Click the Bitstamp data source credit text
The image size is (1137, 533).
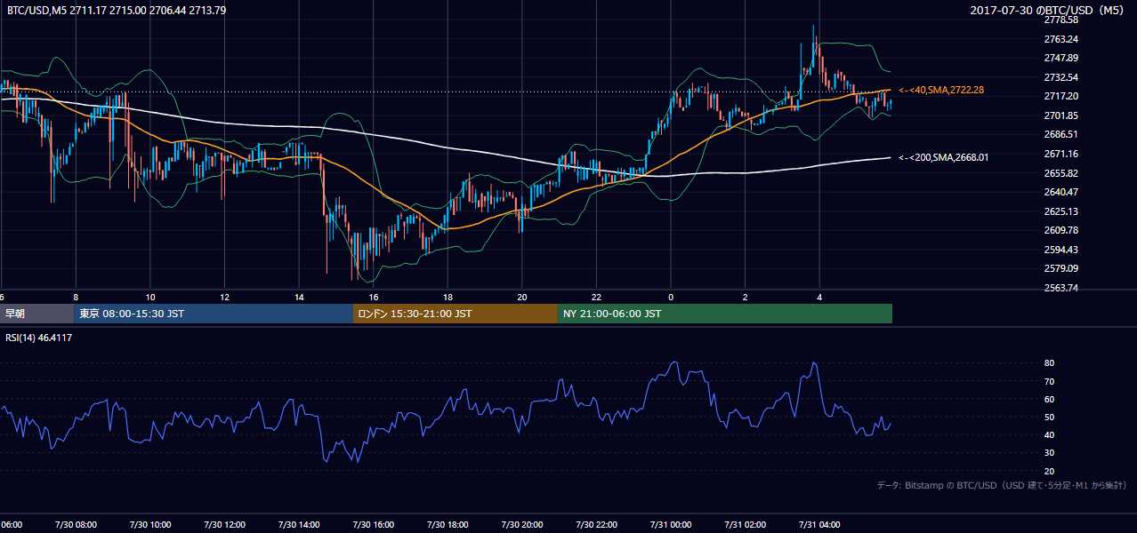[x=1002, y=485]
